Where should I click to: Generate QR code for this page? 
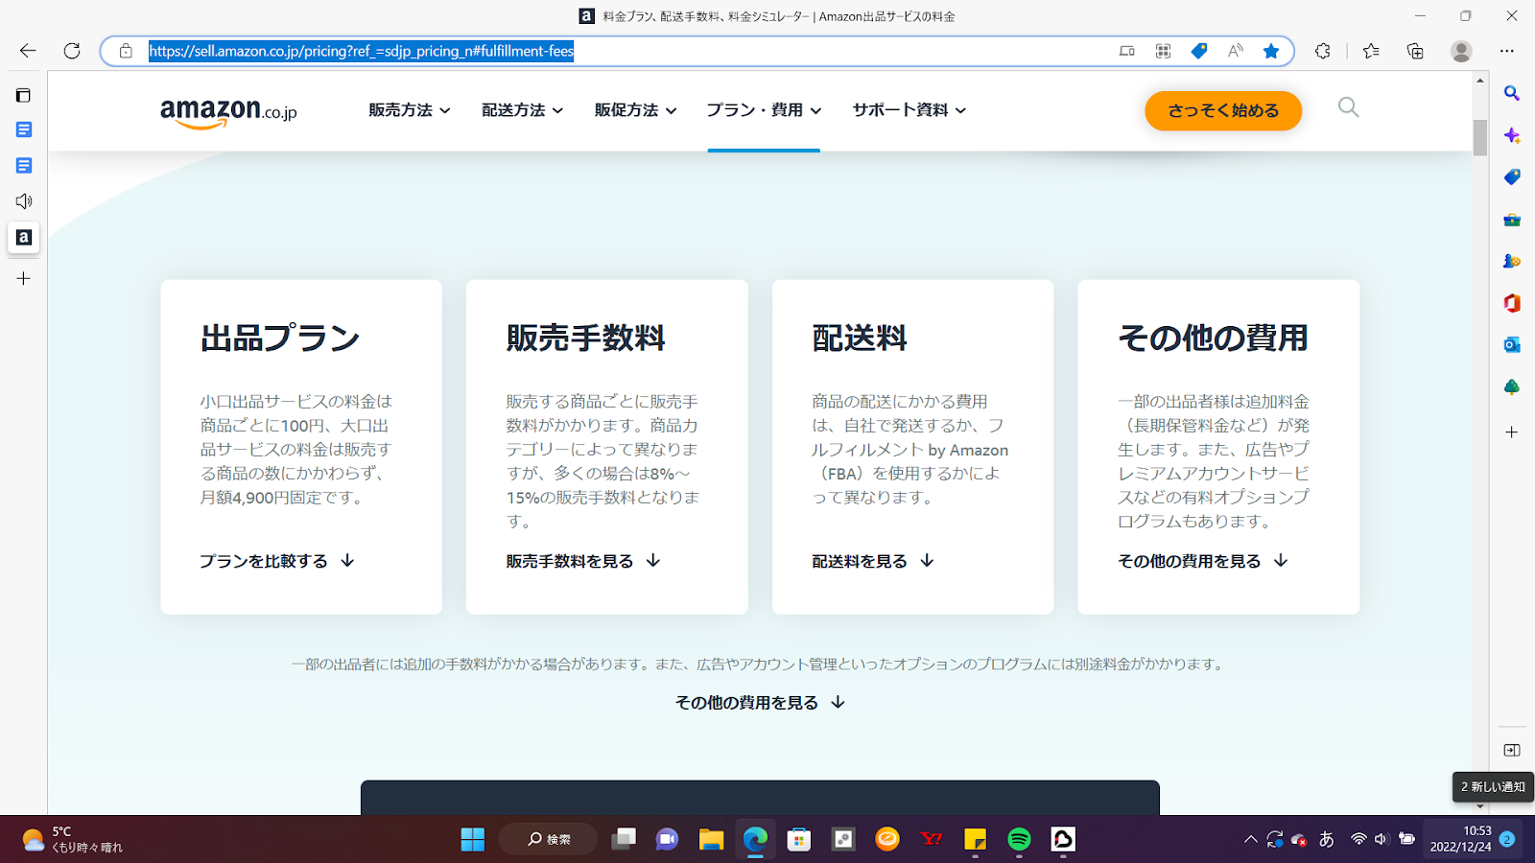pyautogui.click(x=1163, y=51)
